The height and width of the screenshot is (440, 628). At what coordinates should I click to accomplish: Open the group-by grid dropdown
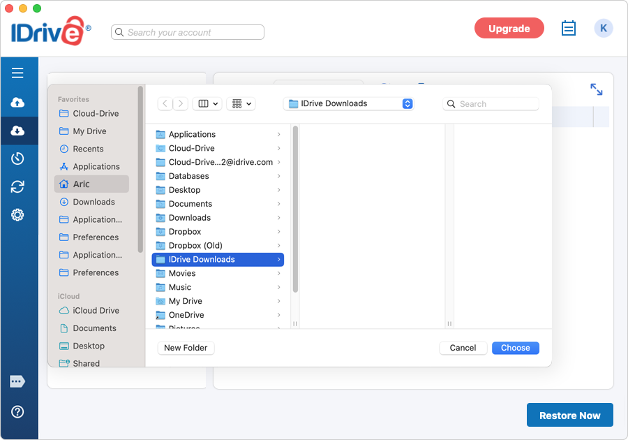(241, 104)
